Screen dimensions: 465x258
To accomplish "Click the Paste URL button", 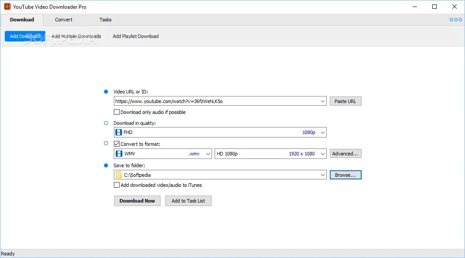I will coord(345,101).
